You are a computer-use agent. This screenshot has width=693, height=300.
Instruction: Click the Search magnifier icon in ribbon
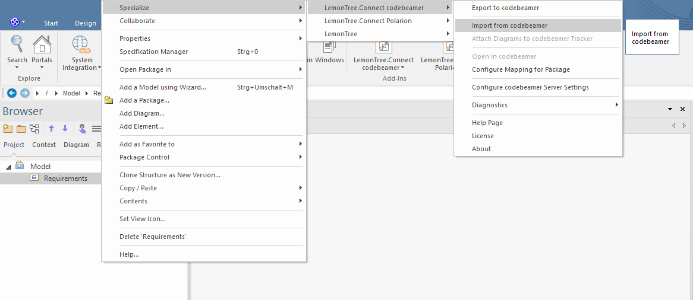(17, 44)
